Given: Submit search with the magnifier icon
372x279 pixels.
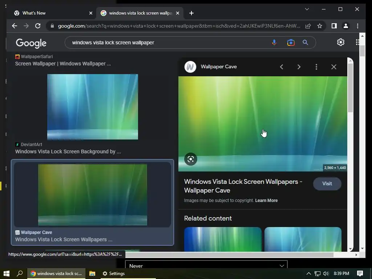Looking at the screenshot, I should [305, 43].
